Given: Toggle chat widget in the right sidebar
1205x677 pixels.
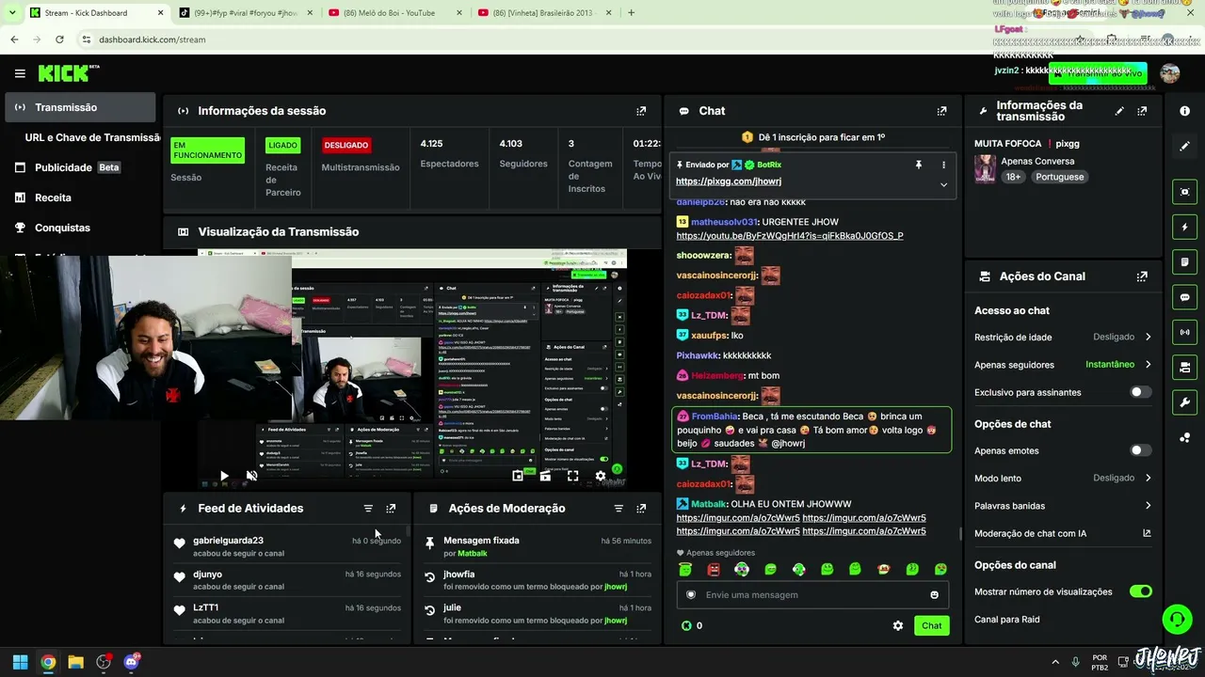Looking at the screenshot, I should pyautogui.click(x=1185, y=297).
